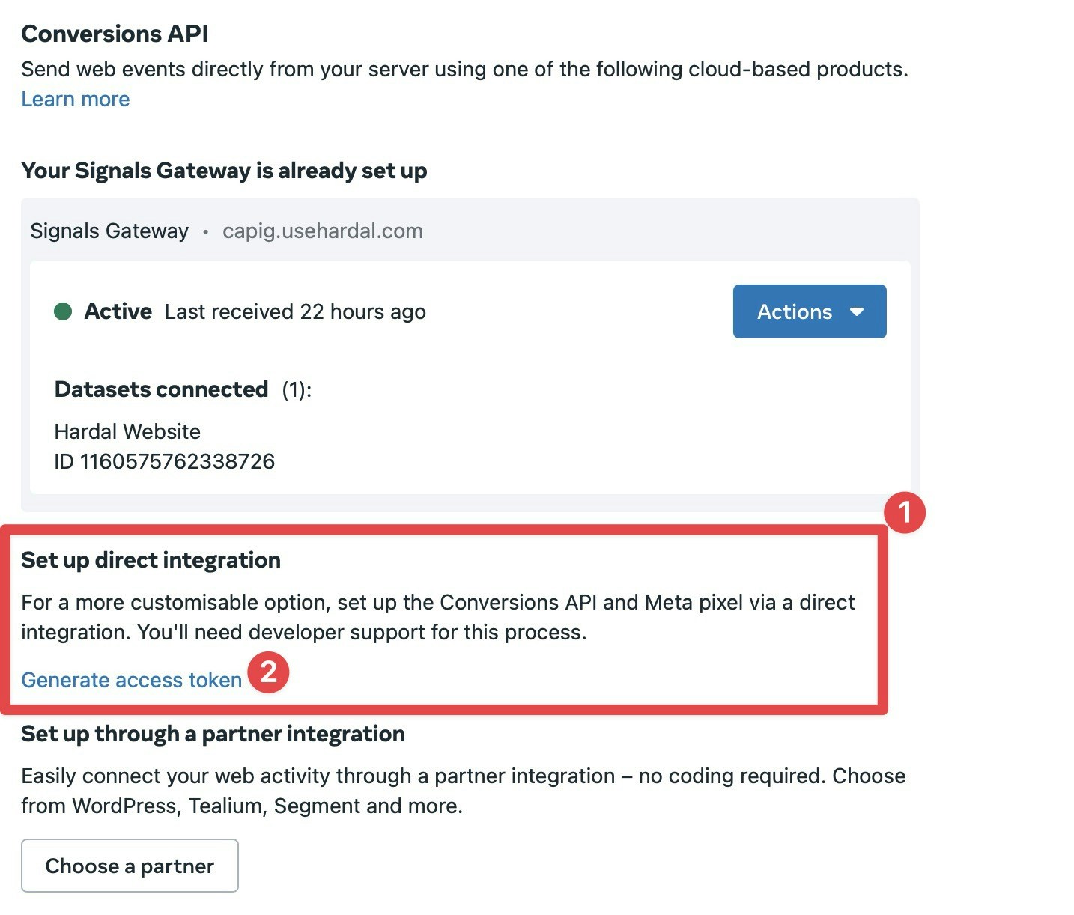Open the Actions dropdown menu

pos(809,311)
